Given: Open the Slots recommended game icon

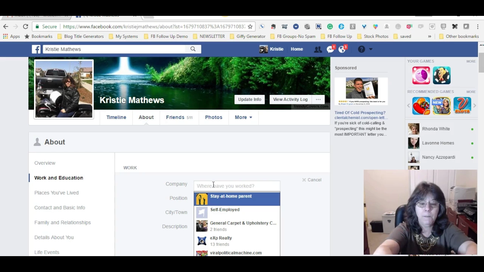Looking at the screenshot, I should point(462,106).
